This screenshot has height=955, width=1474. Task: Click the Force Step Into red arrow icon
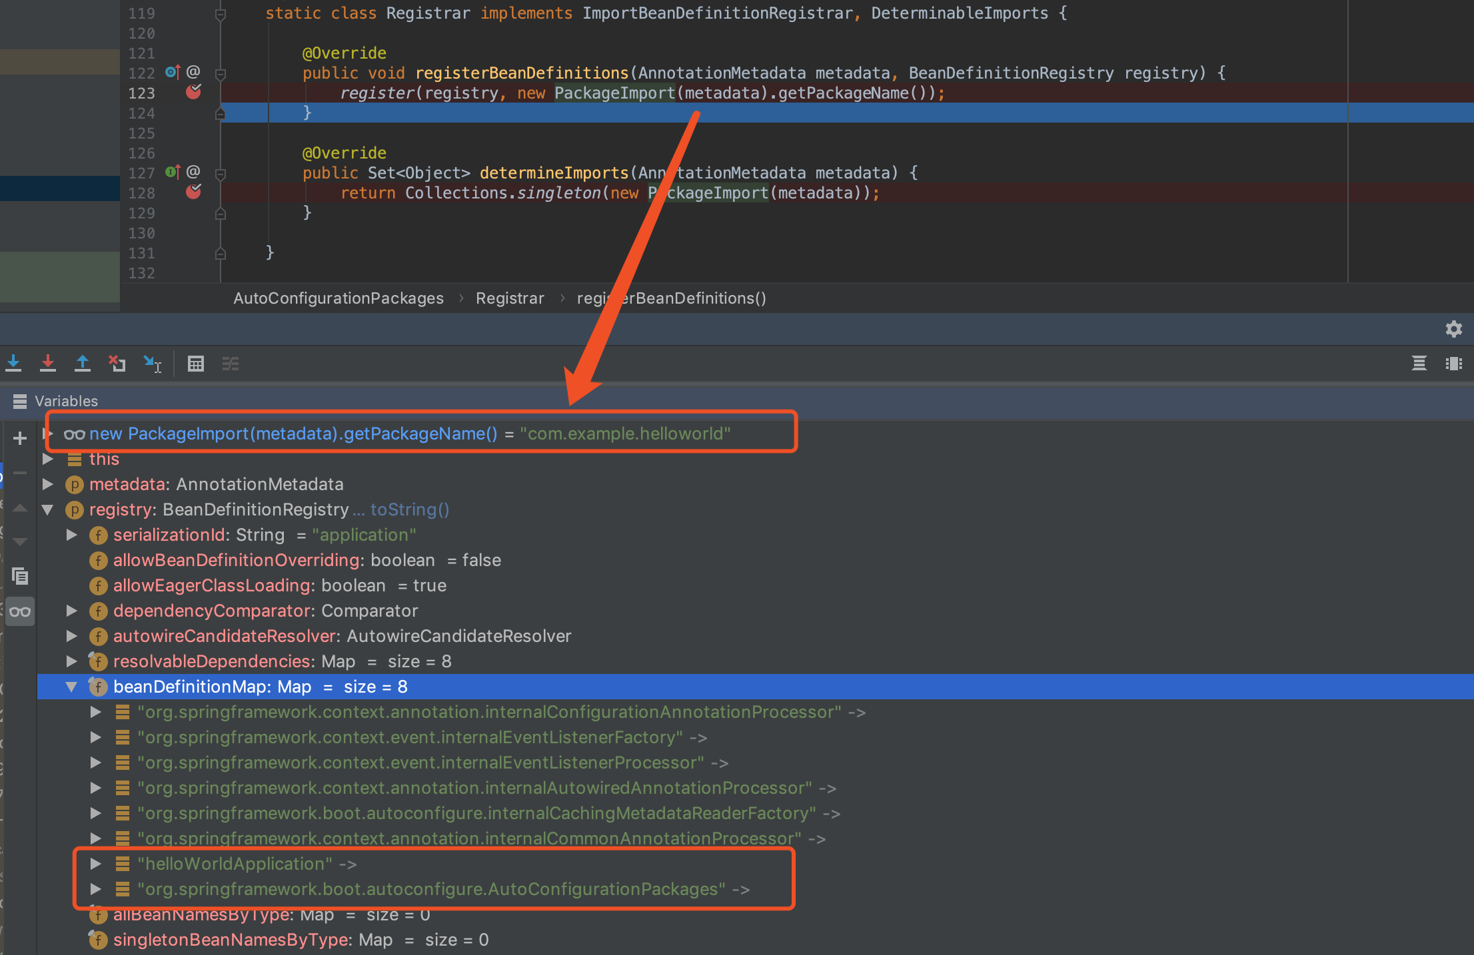tap(48, 364)
